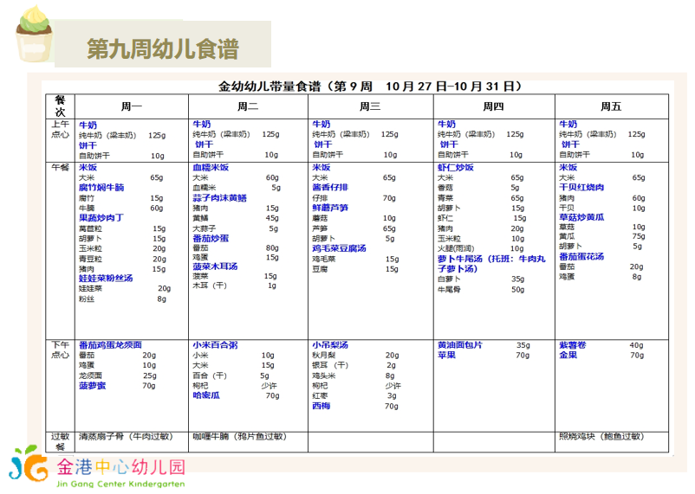Click the ingredient 大蒜子
Screen dimensions: 695x494
coord(204,228)
